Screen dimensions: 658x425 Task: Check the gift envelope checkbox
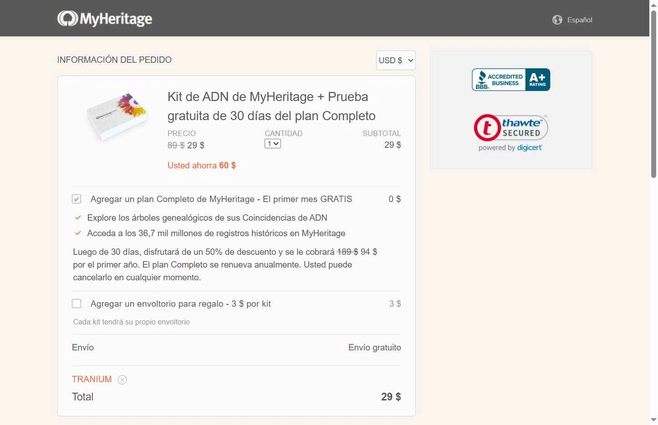[77, 304]
